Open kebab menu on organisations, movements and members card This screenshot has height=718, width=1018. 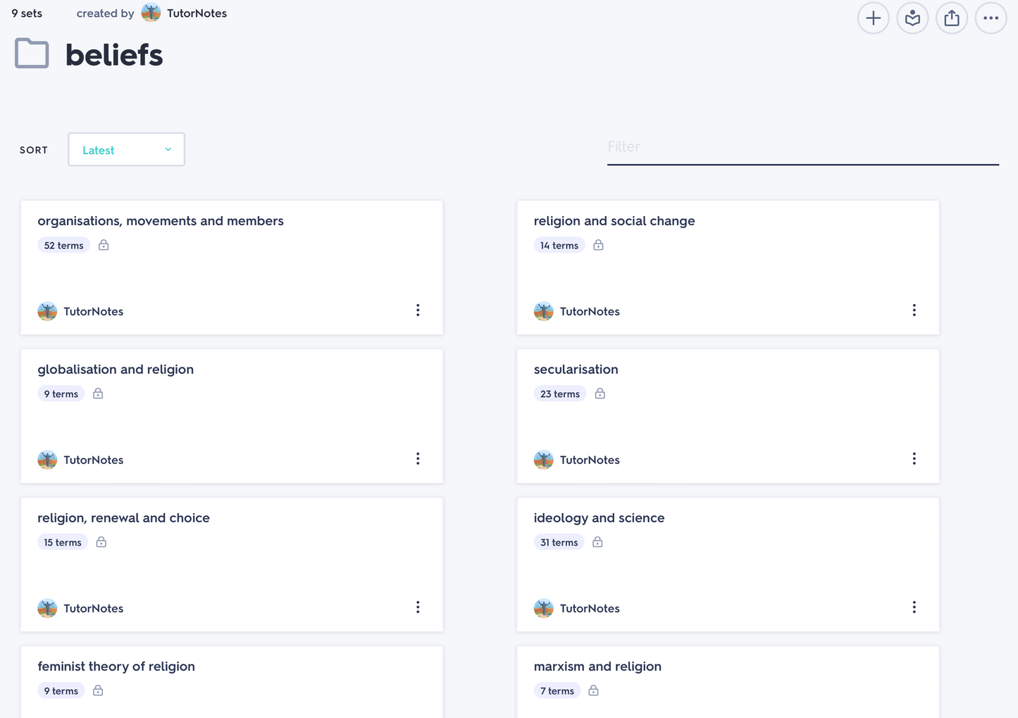tap(418, 310)
